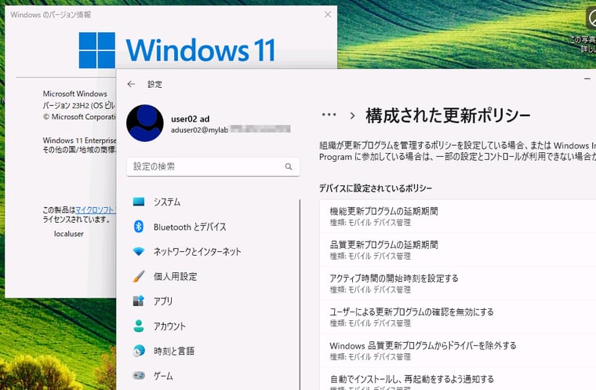Click the システム monitor icon
Image resolution: width=596 pixels, height=390 pixels.
[x=139, y=202]
